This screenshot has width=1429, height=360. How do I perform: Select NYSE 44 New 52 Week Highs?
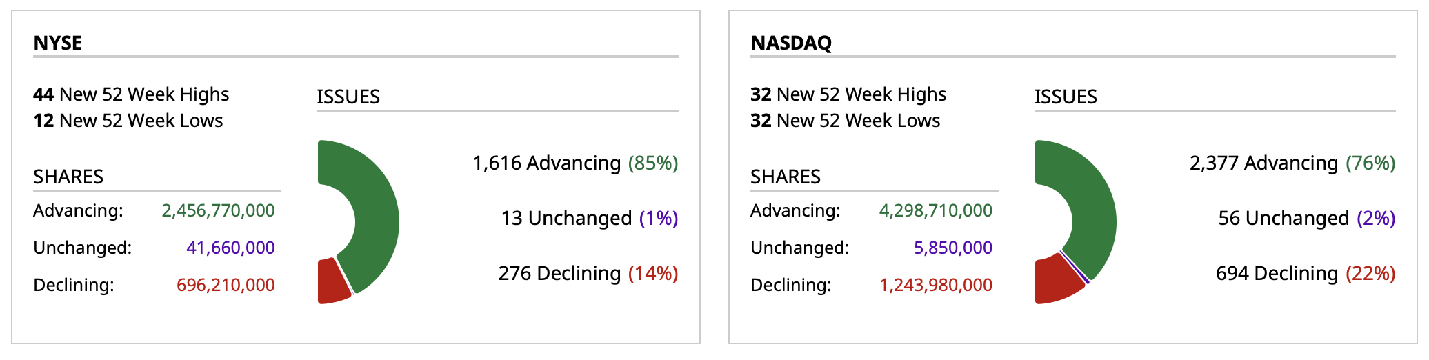tap(131, 94)
